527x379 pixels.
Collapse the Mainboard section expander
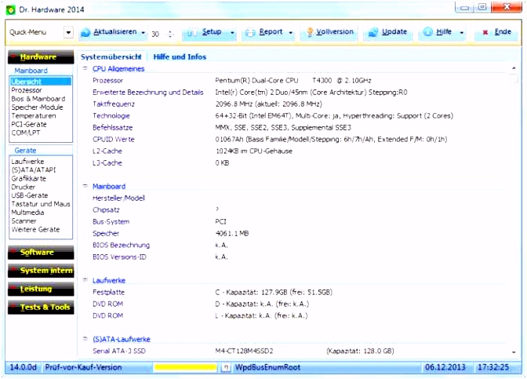click(85, 186)
